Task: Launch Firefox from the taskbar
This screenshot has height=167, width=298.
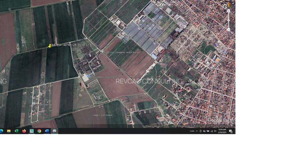Action: point(24,131)
